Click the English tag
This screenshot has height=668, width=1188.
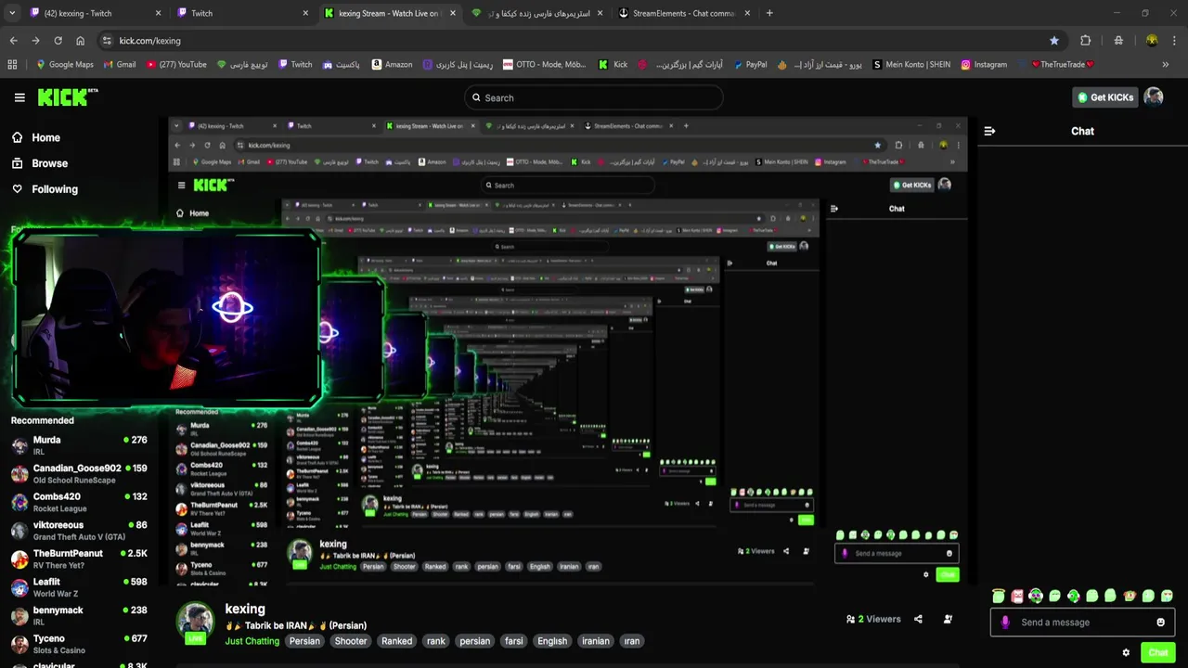tap(552, 641)
